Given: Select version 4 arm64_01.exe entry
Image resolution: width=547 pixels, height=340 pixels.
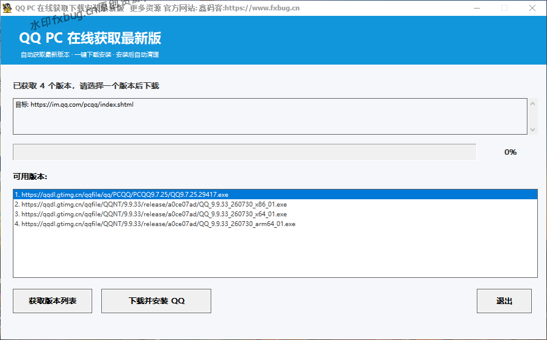Looking at the screenshot, I should click(275, 224).
